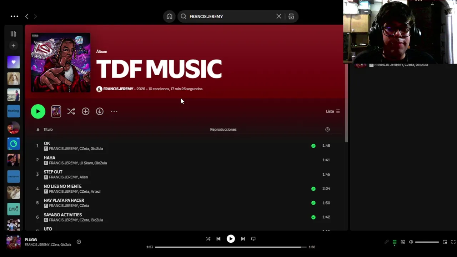
Task: Click the TDF MUSIC album cover art
Action: click(61, 62)
